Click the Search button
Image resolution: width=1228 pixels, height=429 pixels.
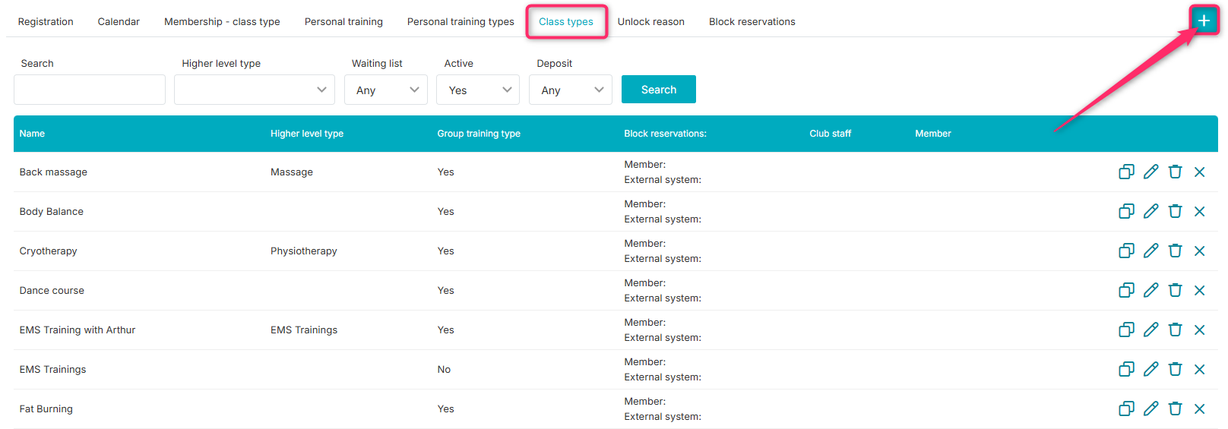pos(659,90)
